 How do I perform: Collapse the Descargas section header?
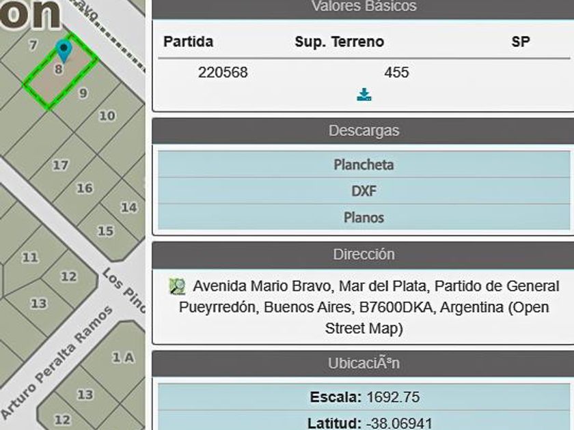(364, 130)
